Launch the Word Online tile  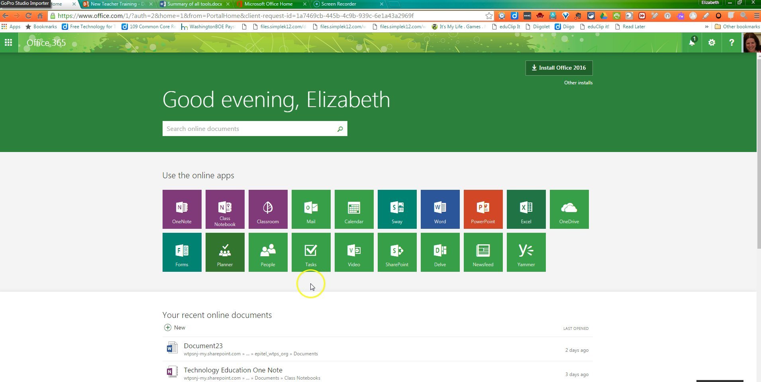[x=439, y=209]
